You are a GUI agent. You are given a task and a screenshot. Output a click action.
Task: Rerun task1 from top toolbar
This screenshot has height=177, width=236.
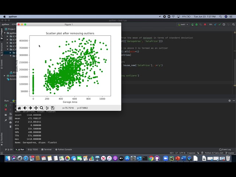(192, 24)
